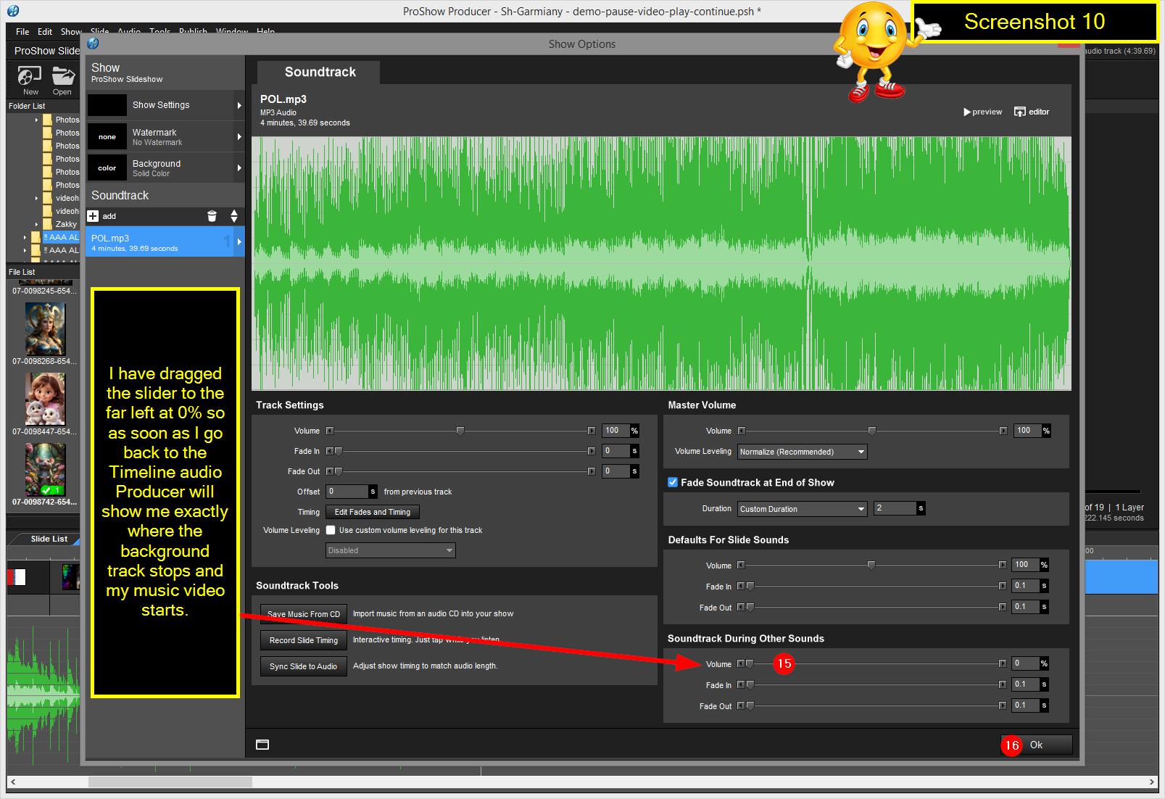Toggle Fade Soundtrack at End of Show
The width and height of the screenshot is (1165, 799).
(x=673, y=482)
